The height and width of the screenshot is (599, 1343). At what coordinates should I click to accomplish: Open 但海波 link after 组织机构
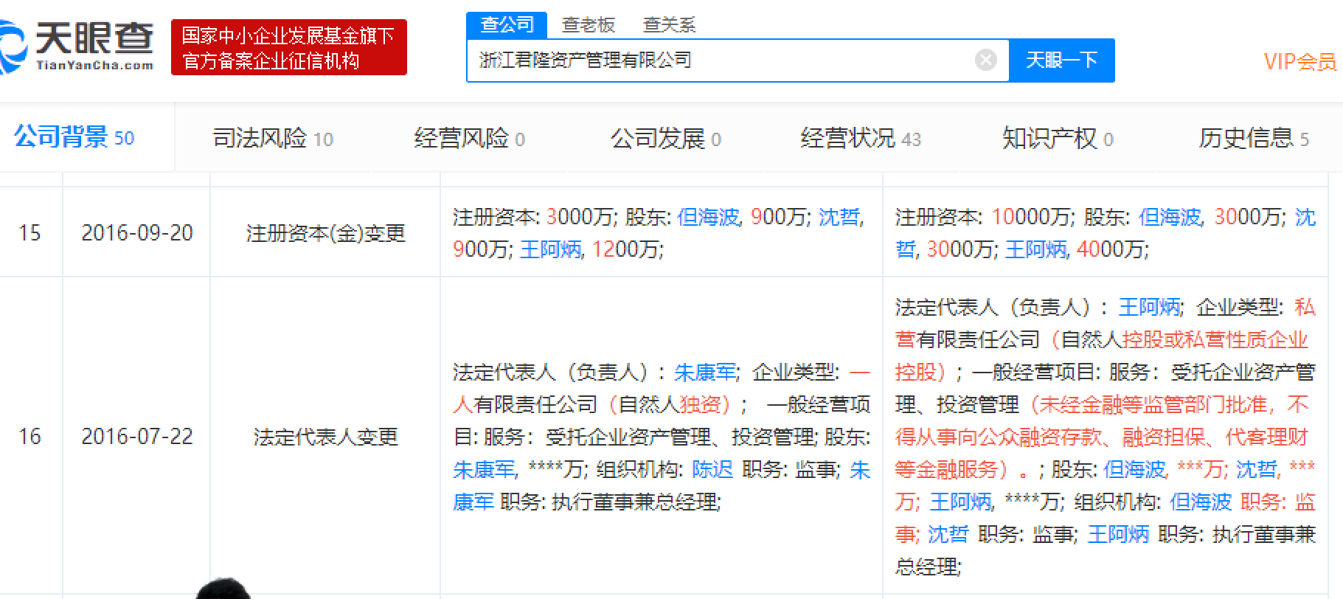pyautogui.click(x=1201, y=502)
